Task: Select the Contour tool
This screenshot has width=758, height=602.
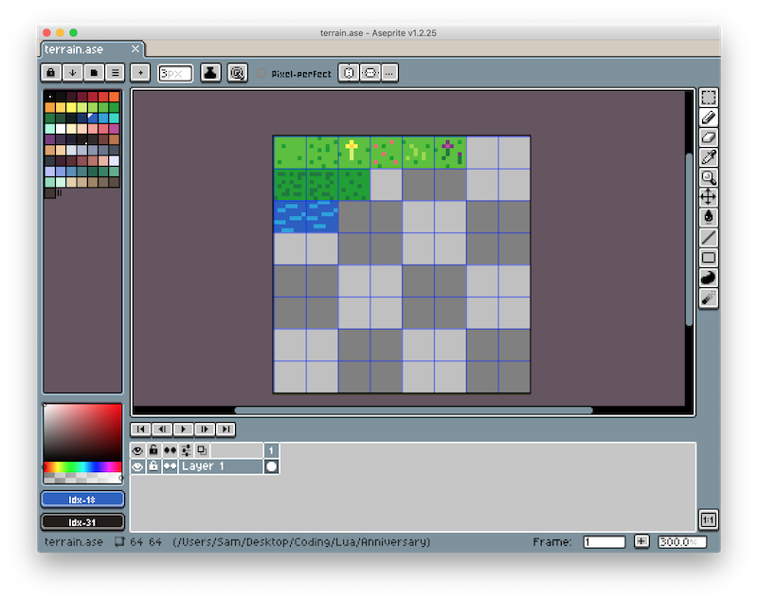Action: coord(711,278)
